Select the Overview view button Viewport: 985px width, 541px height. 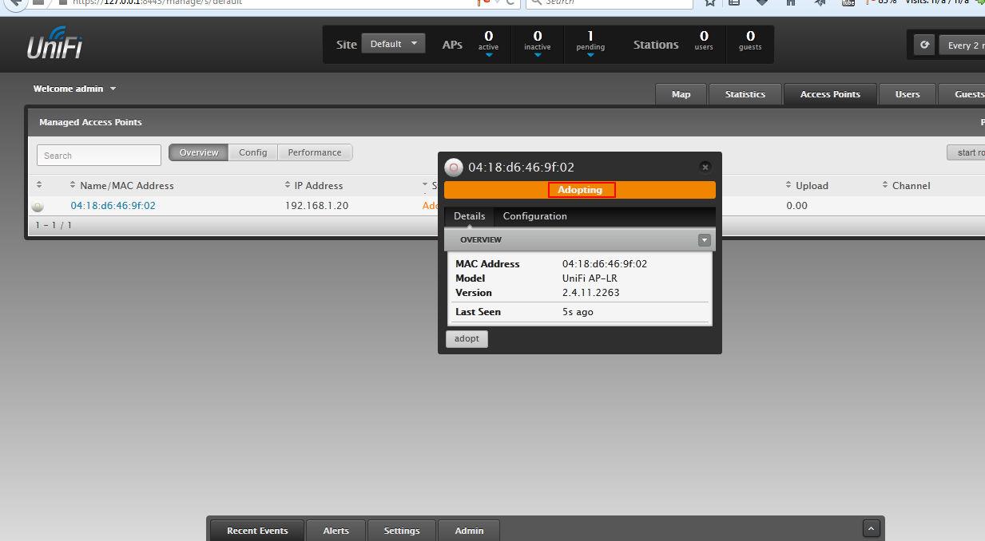pos(199,152)
